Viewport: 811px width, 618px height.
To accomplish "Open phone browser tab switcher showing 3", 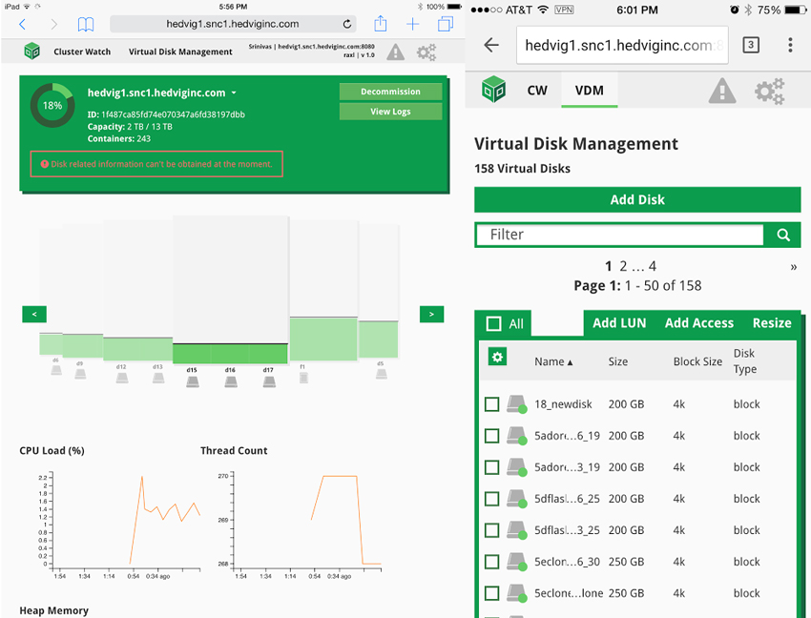I will click(751, 45).
